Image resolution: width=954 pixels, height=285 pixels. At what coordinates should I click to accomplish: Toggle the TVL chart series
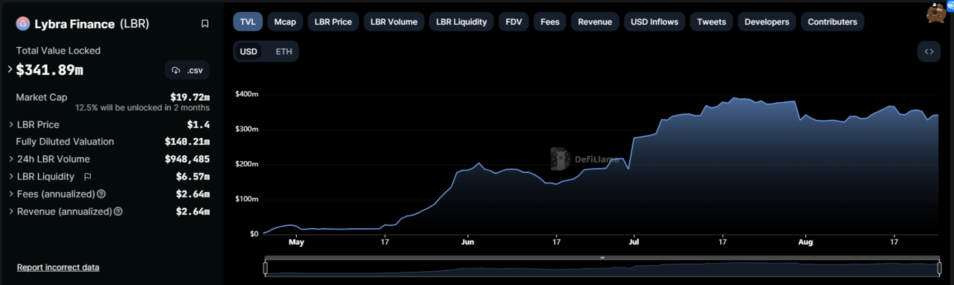[x=248, y=22]
